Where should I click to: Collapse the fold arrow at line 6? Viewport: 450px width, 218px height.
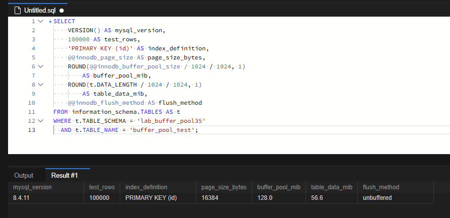click(x=40, y=66)
